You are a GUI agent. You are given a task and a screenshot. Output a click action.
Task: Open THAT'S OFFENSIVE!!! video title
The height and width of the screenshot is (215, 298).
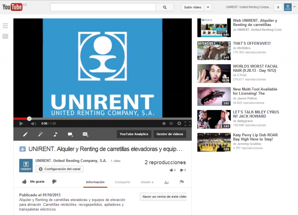(252, 43)
